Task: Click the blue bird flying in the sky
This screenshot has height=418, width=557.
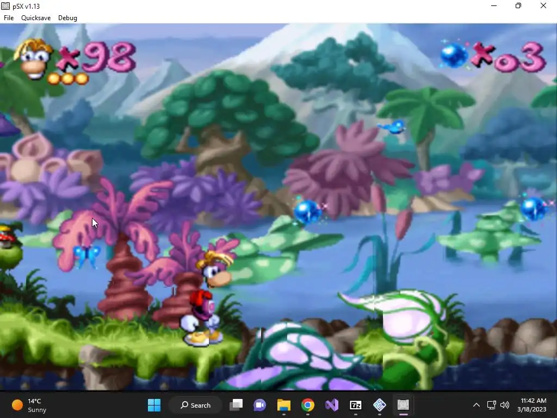Action: click(x=393, y=126)
